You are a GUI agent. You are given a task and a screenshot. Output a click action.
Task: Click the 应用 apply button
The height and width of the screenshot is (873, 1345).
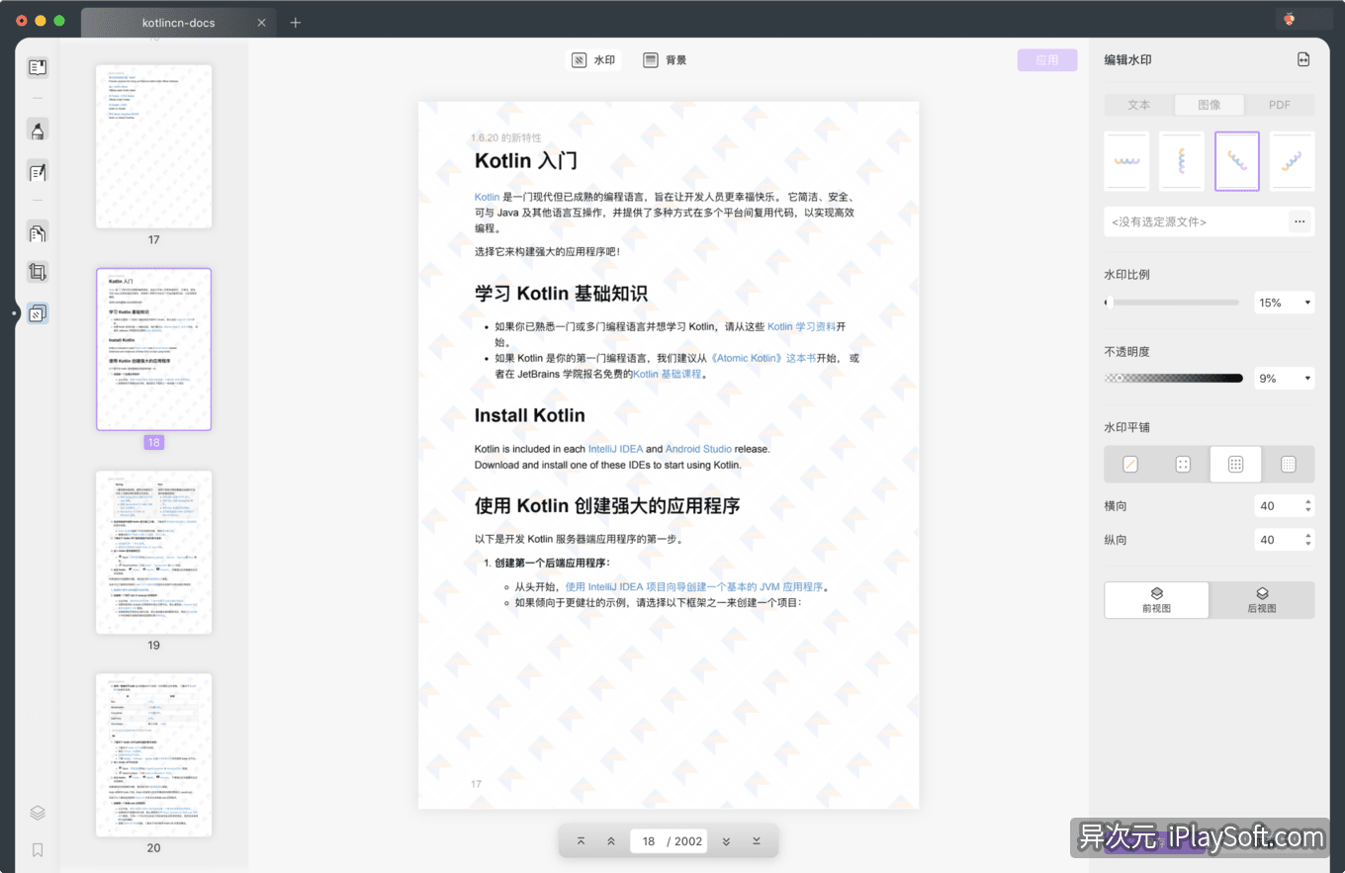coord(1047,60)
